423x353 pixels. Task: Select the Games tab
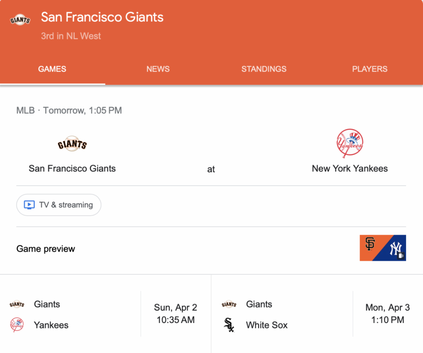coord(52,69)
